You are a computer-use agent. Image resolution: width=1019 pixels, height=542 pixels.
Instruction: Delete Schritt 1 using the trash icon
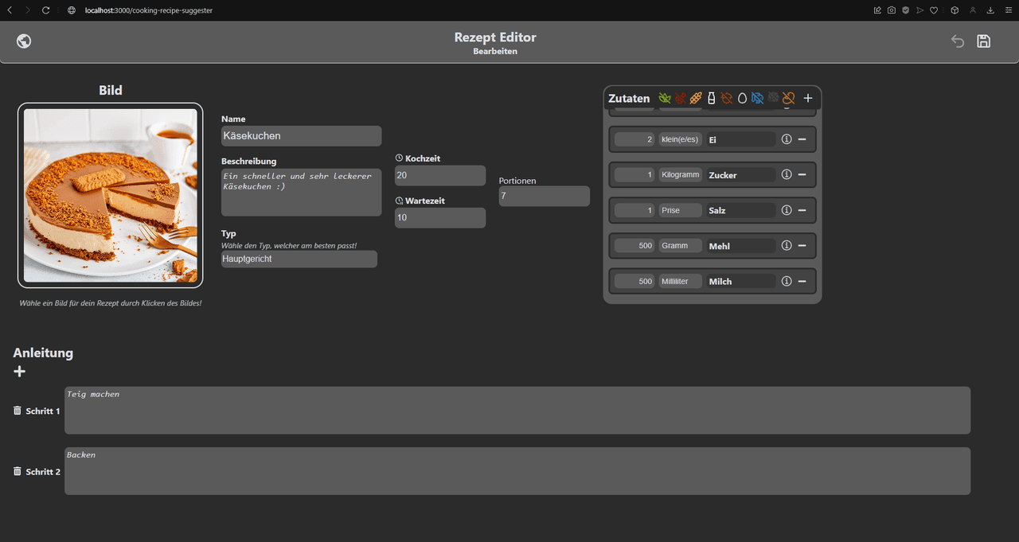pos(18,411)
